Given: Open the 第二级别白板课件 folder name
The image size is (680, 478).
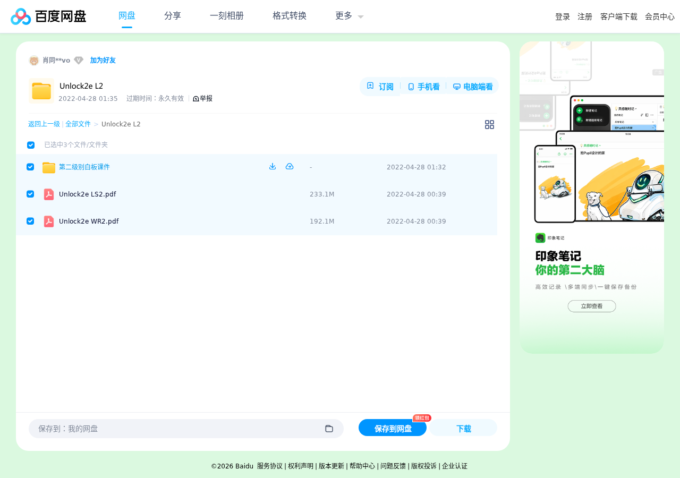Looking at the screenshot, I should point(84,167).
